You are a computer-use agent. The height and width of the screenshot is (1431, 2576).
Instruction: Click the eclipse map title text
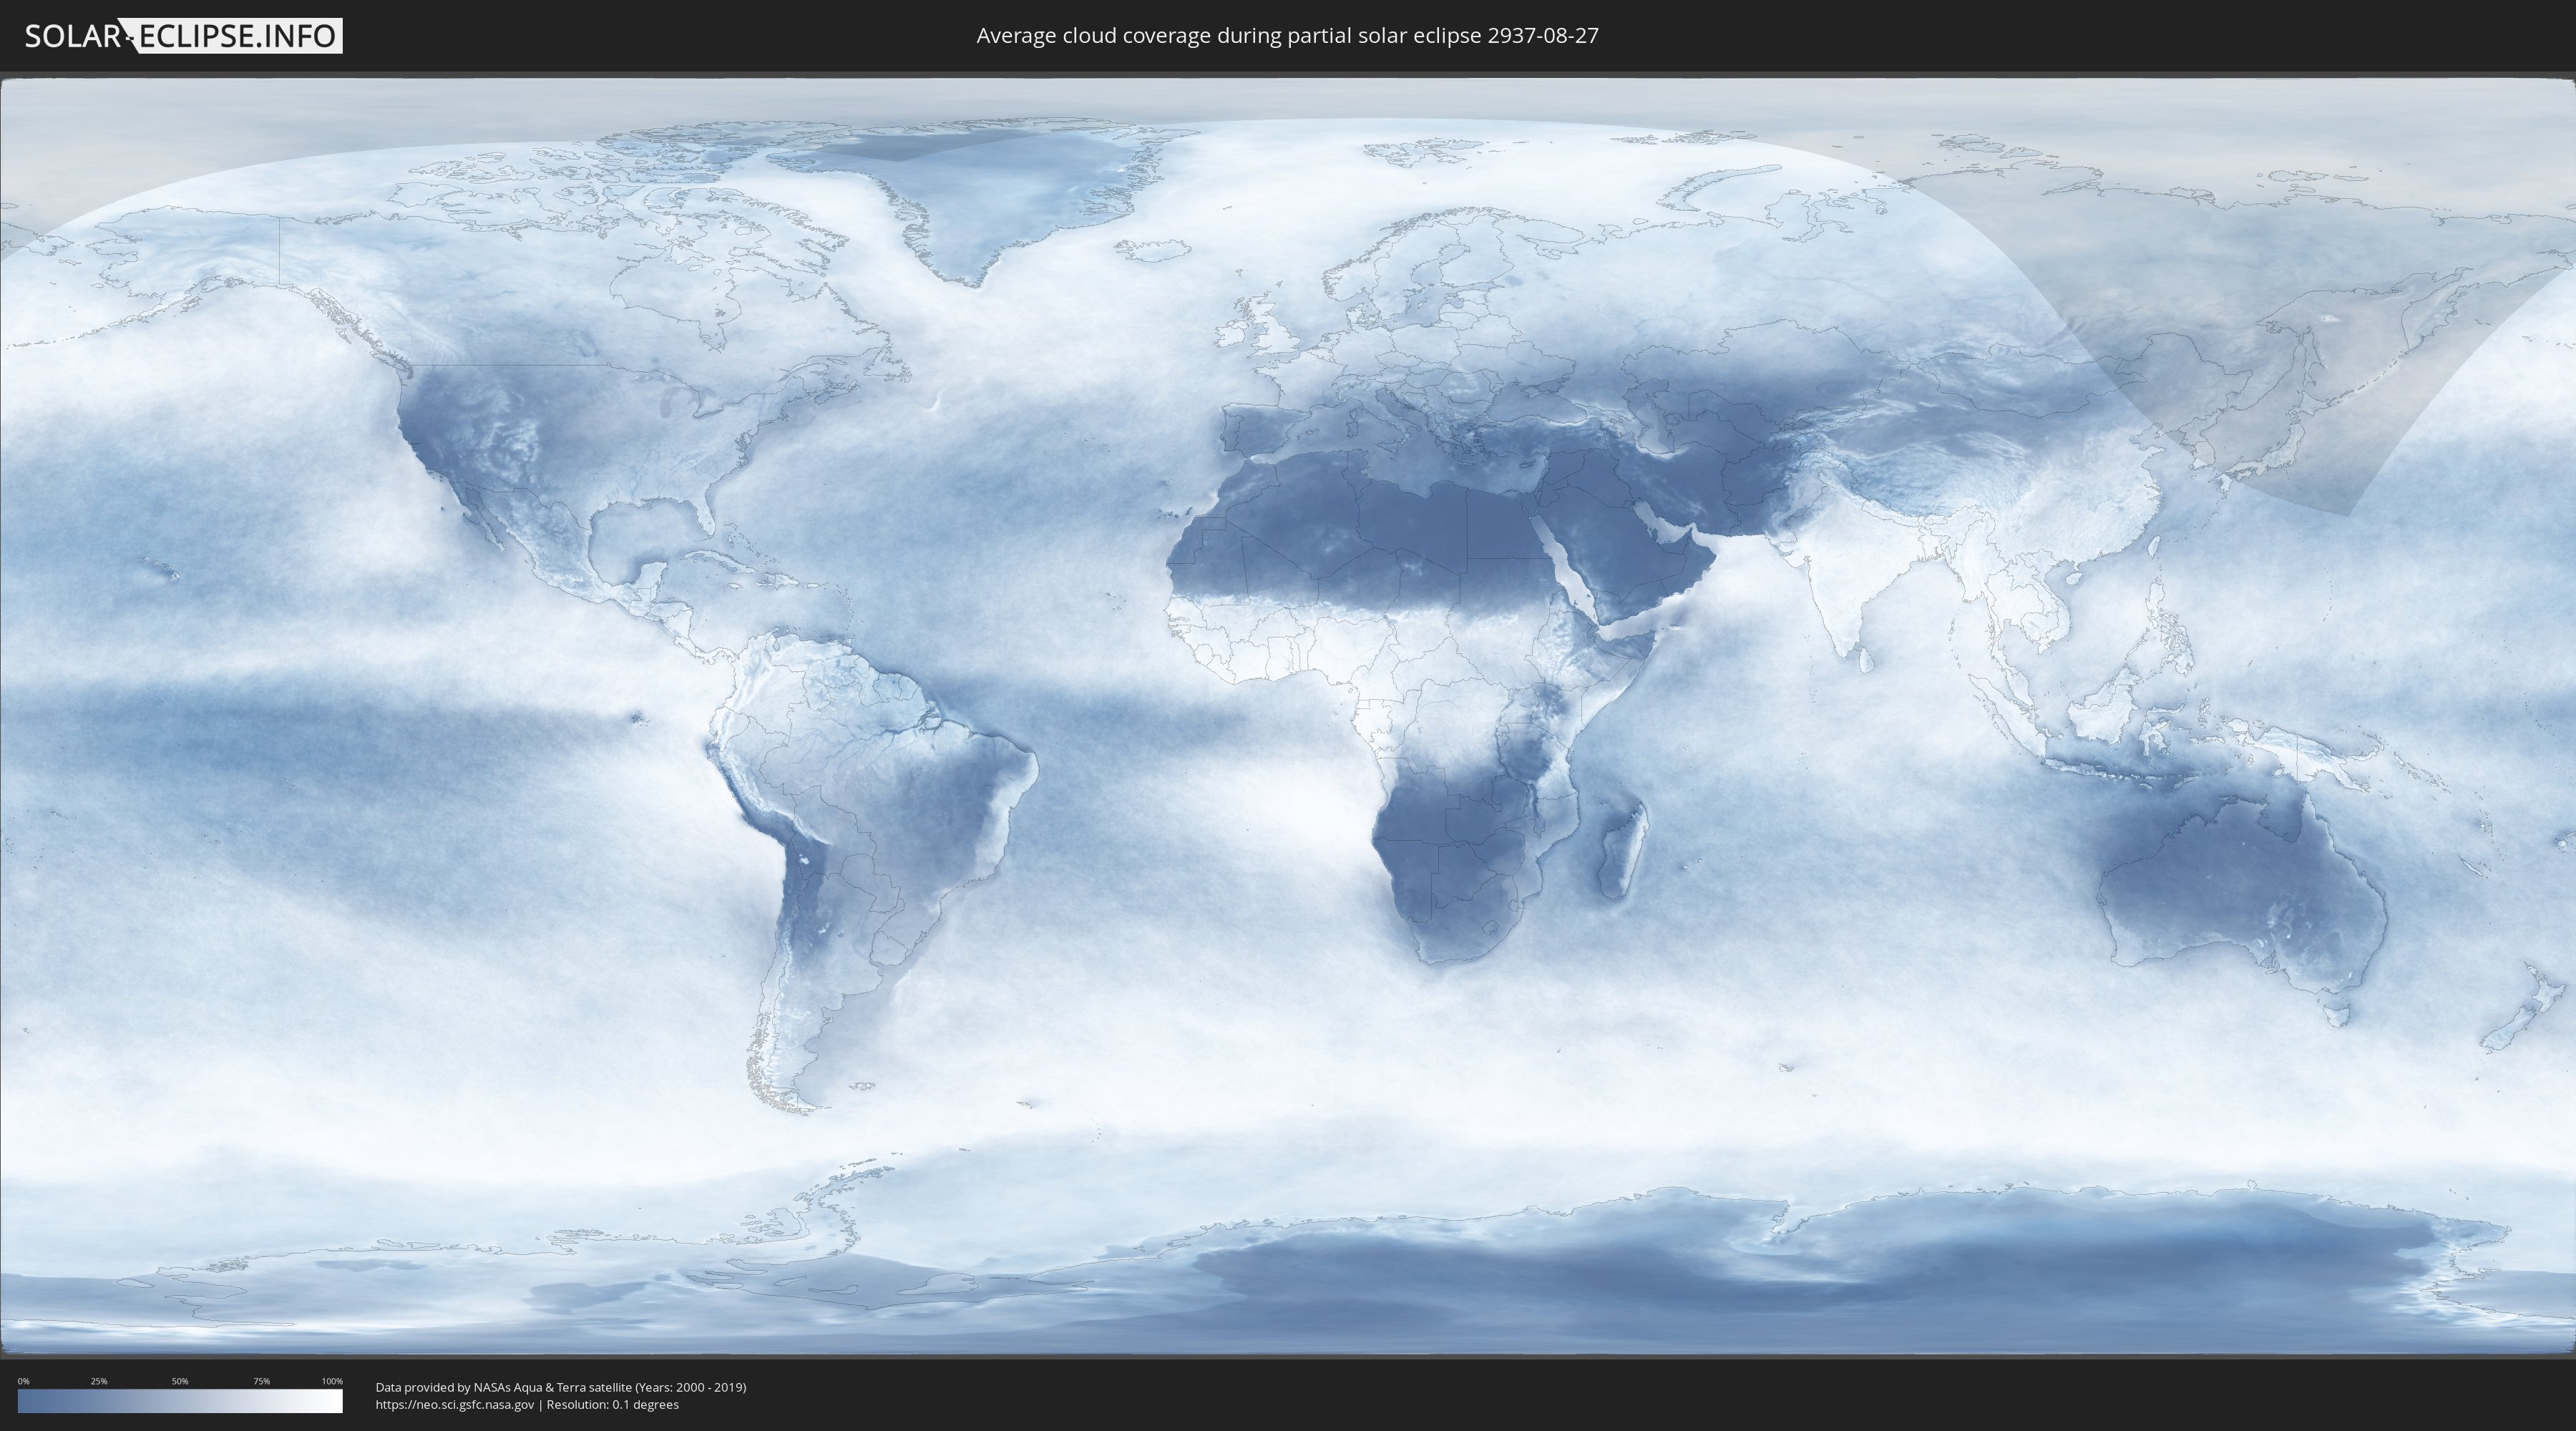pyautogui.click(x=1287, y=36)
